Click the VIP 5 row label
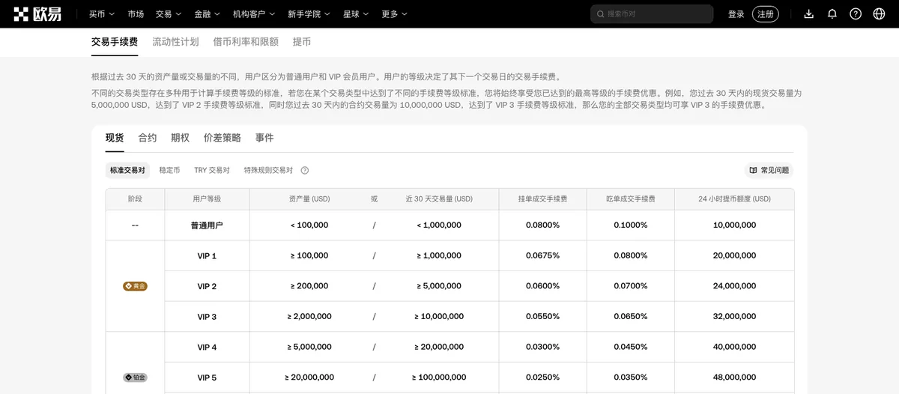The height and width of the screenshot is (394, 899). 207,378
